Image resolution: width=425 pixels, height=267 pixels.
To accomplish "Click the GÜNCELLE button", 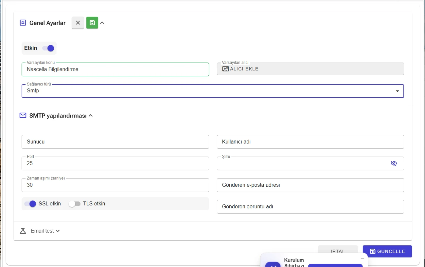I will tap(387, 251).
